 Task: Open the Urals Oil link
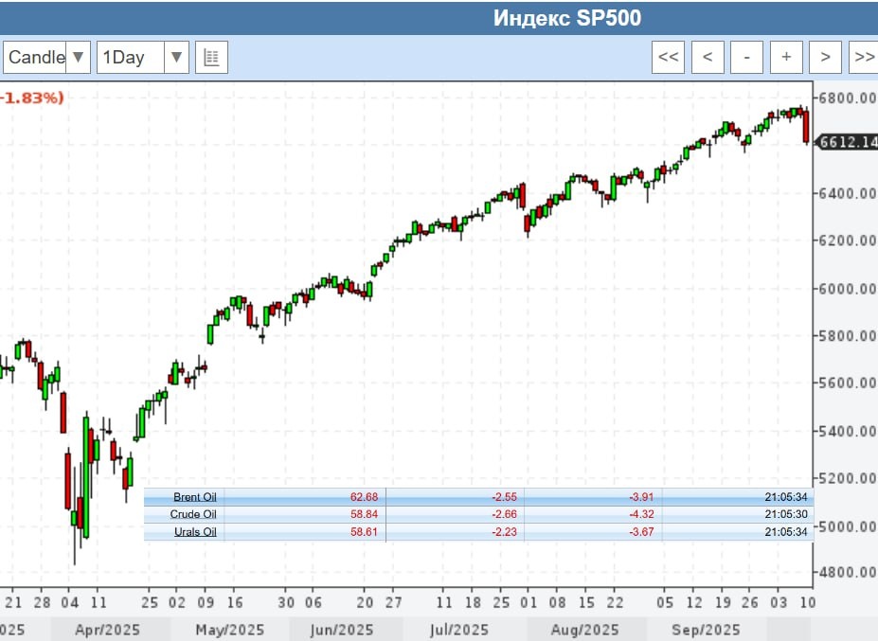point(195,532)
